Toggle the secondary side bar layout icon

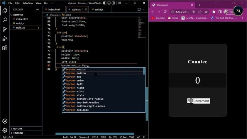(x=113, y=3)
